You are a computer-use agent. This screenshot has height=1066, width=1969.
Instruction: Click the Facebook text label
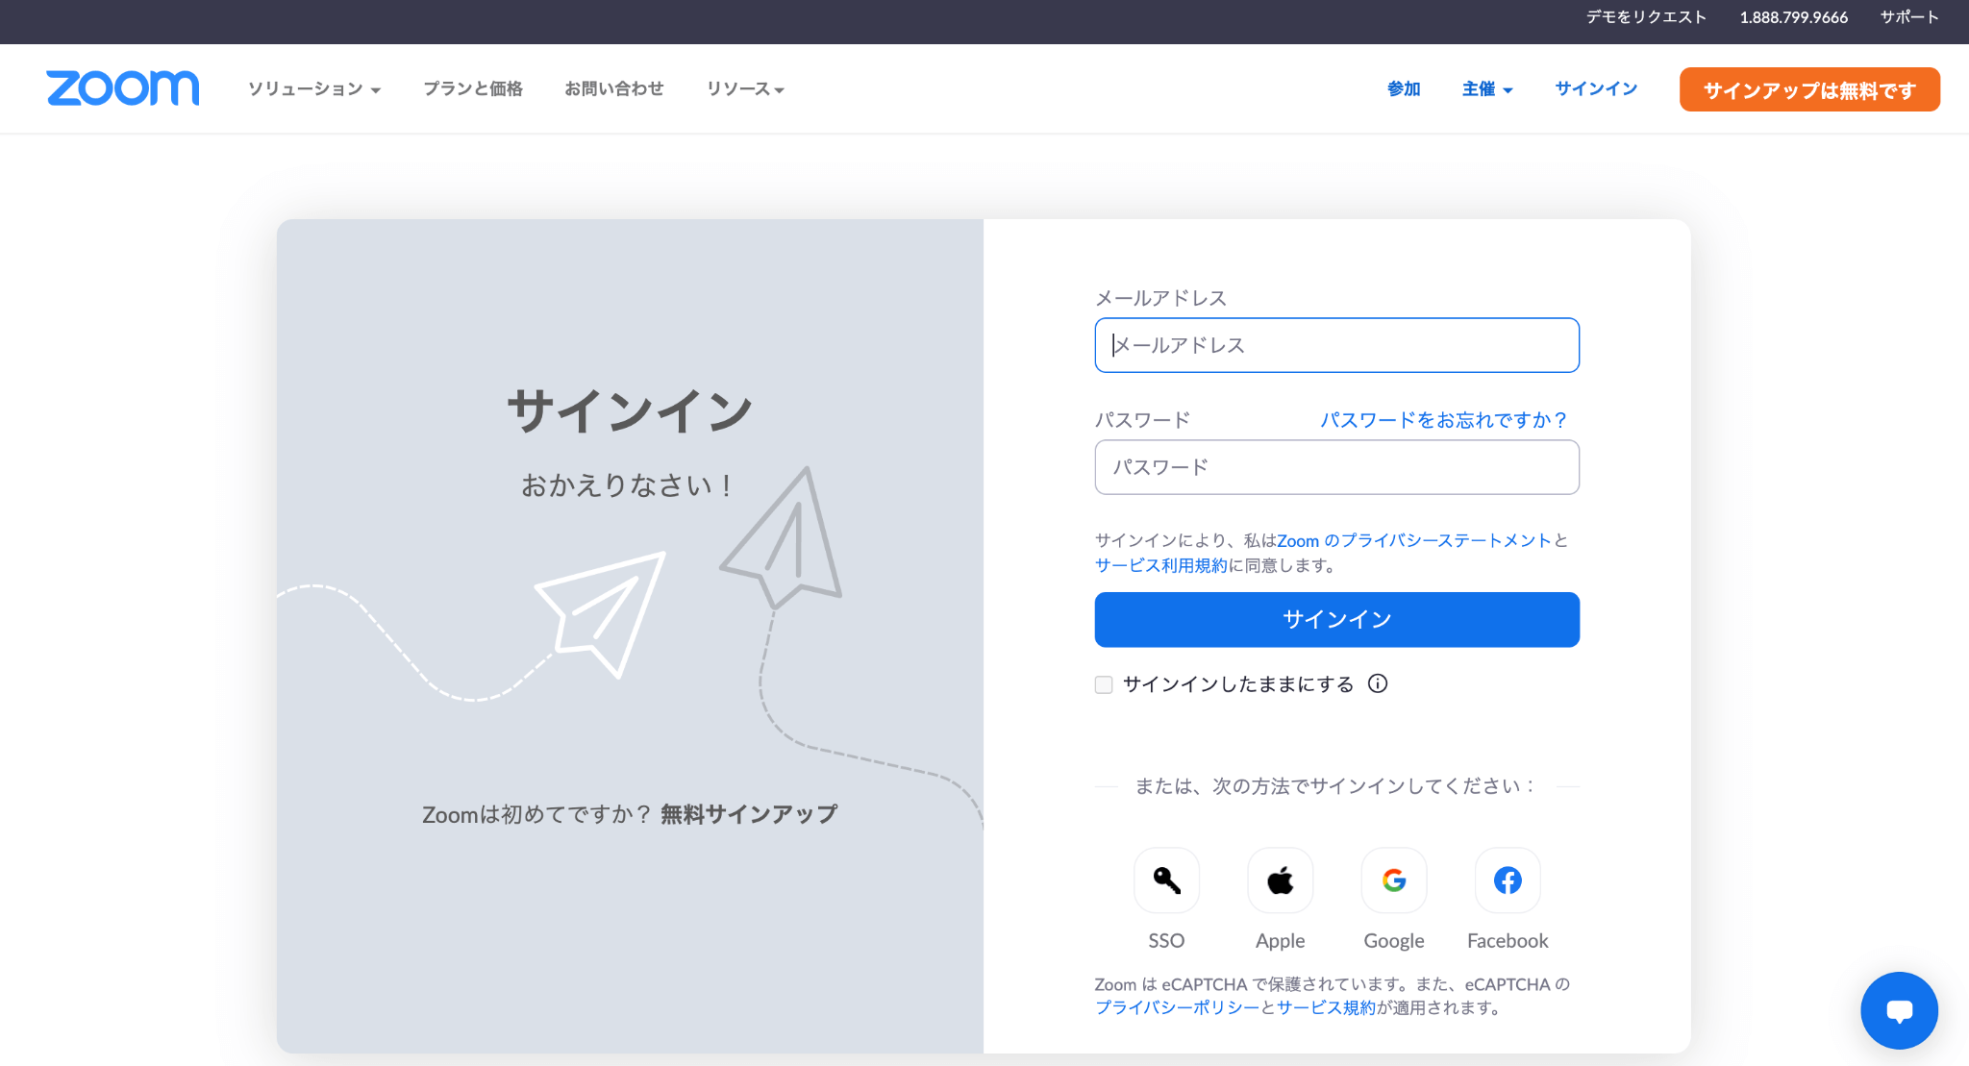[1508, 941]
